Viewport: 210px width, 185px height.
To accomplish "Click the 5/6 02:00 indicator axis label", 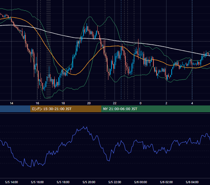I will click(166, 182).
